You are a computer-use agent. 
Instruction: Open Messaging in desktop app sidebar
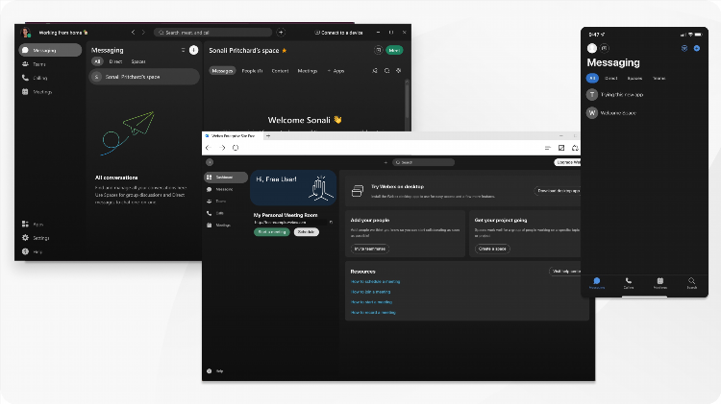click(50, 50)
